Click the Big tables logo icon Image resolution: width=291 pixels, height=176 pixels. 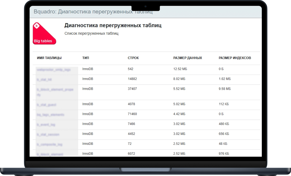click(x=44, y=33)
